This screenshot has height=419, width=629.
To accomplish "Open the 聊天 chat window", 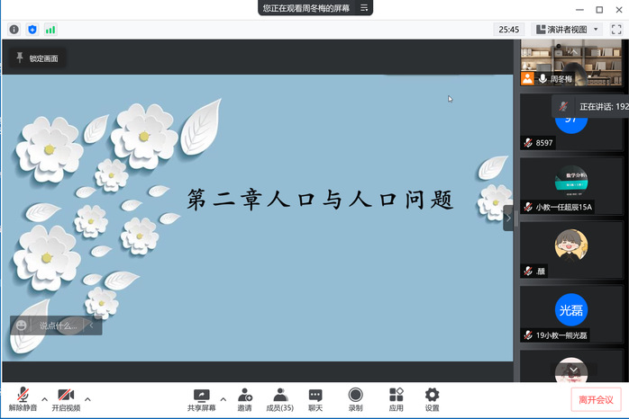I will pyautogui.click(x=315, y=399).
